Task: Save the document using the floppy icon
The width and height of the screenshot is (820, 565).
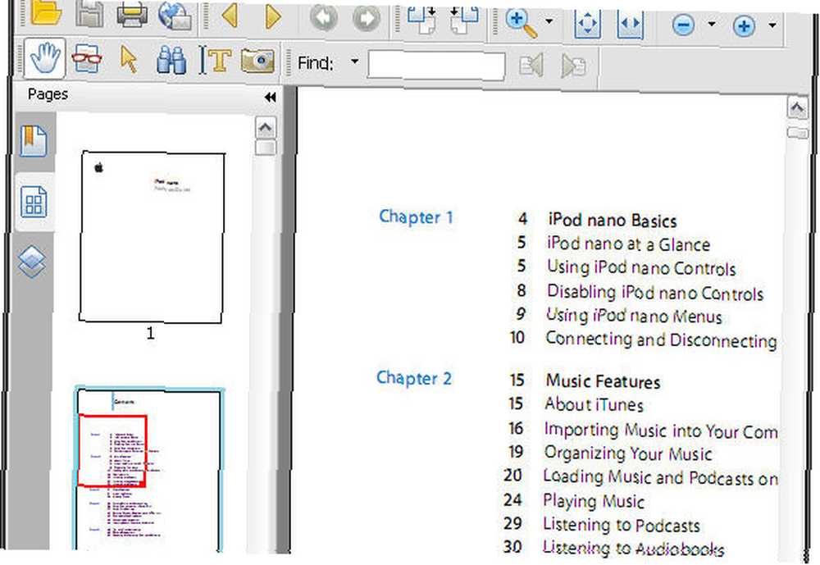Action: (89, 13)
